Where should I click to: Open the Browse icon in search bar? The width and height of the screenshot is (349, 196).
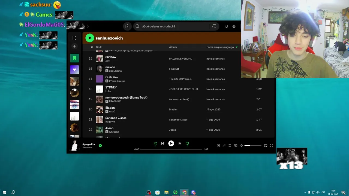[x=214, y=26]
